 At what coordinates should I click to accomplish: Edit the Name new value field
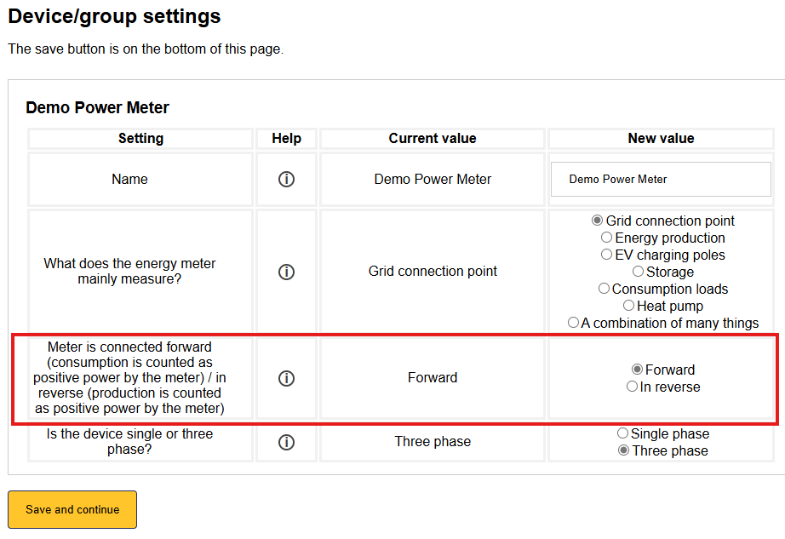click(x=661, y=180)
